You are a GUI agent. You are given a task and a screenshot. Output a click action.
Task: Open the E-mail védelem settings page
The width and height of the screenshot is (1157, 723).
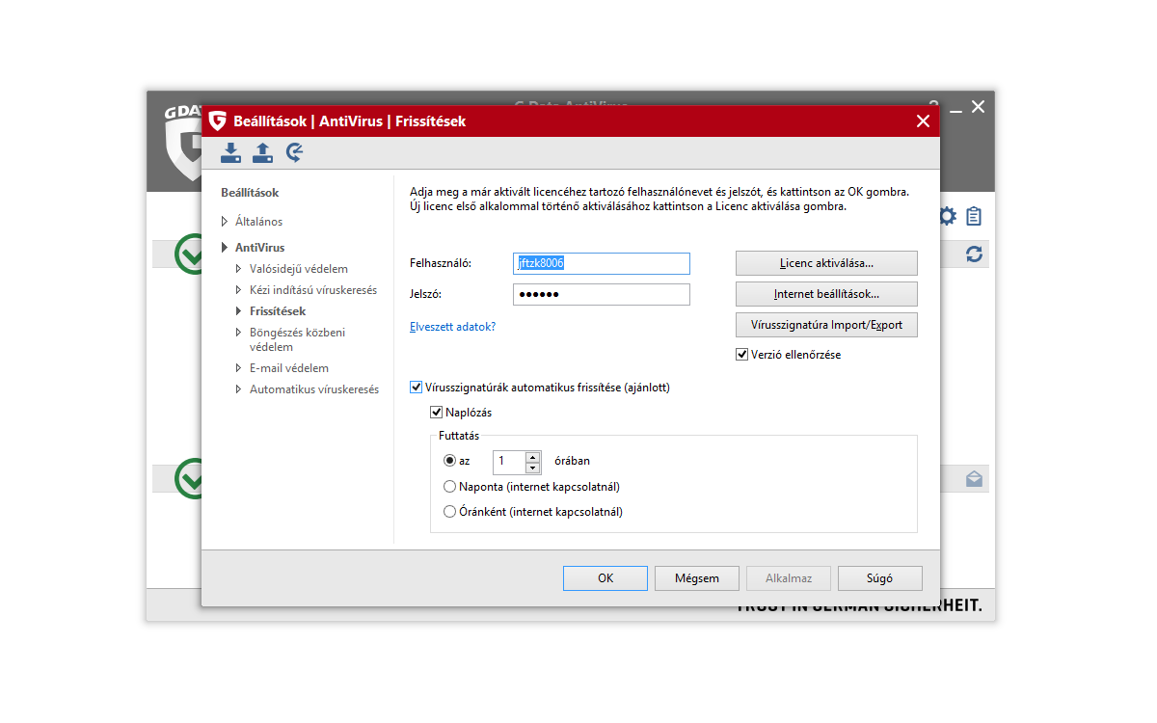(x=289, y=368)
